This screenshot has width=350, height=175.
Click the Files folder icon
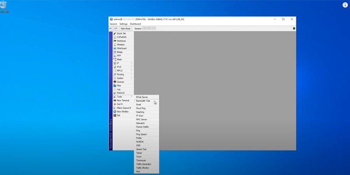click(115, 85)
